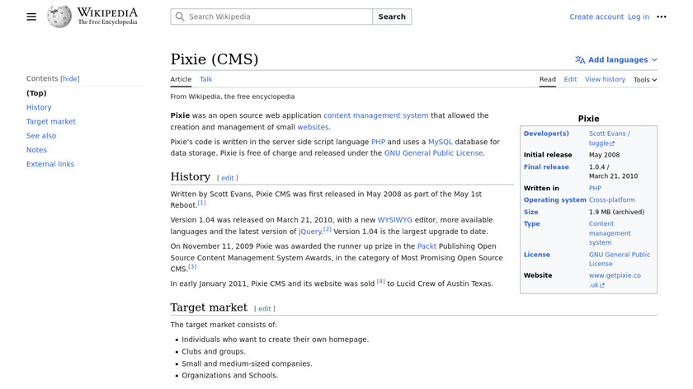Go to History in contents sidebar
The width and height of the screenshot is (693, 389).
pos(39,107)
